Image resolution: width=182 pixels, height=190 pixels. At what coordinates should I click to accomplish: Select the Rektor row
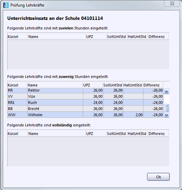pyautogui.click(x=86, y=90)
